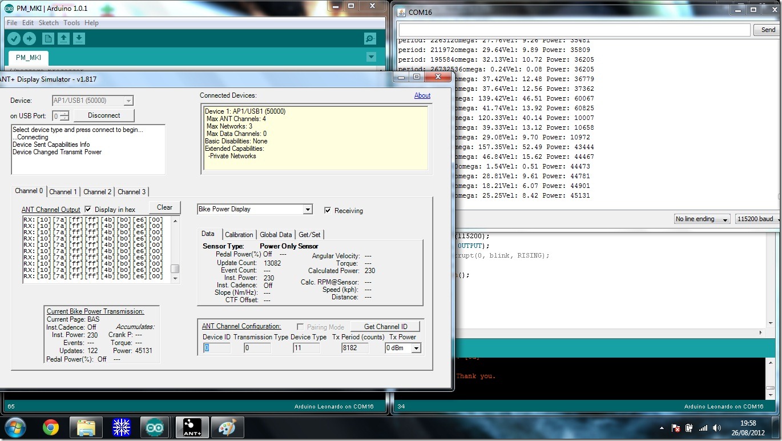Viewport: 782px width, 441px height.
Task: Click the COM16 serial input text field
Action: (574, 30)
